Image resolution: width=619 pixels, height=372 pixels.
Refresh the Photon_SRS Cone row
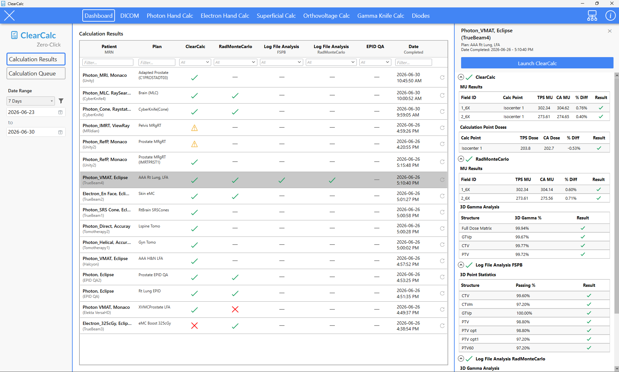442,212
